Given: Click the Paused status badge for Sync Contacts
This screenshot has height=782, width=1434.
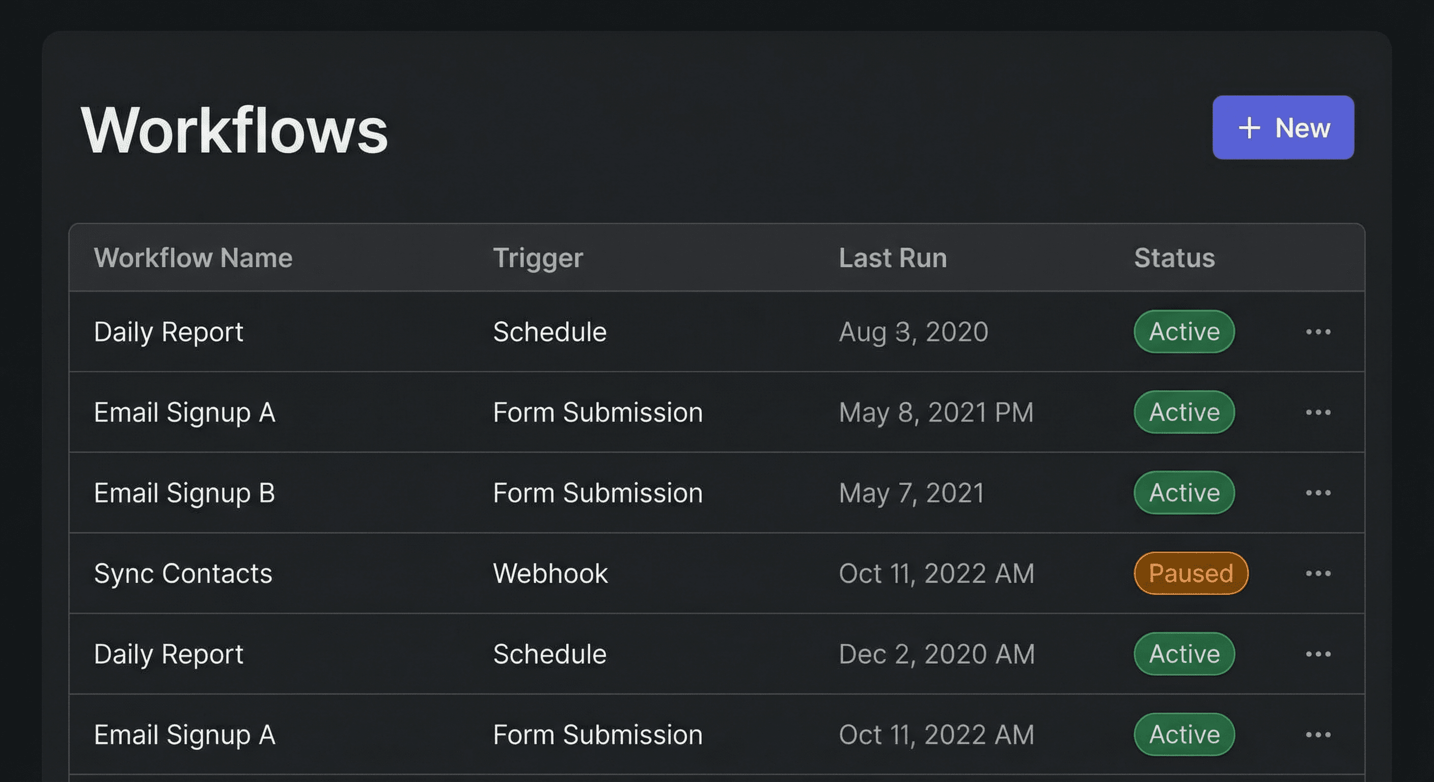Looking at the screenshot, I should pyautogui.click(x=1190, y=573).
